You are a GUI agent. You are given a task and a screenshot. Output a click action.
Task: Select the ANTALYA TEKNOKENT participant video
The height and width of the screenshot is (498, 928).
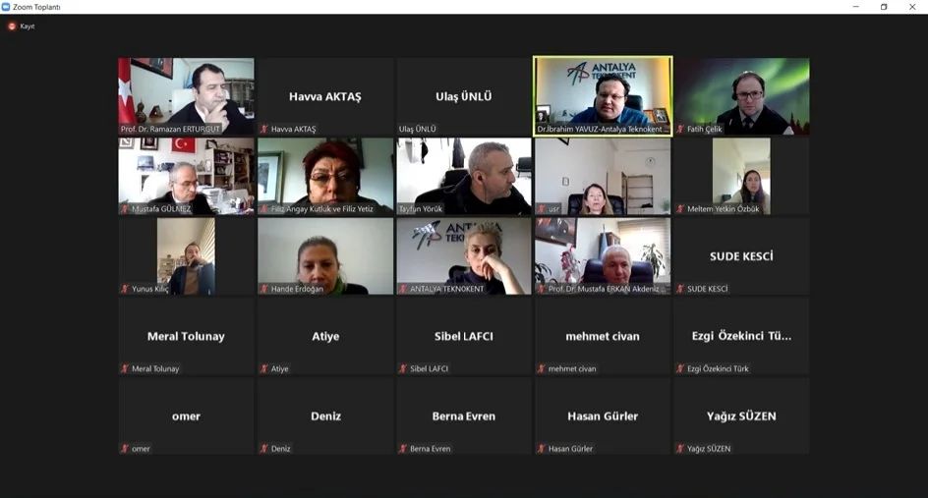464,256
